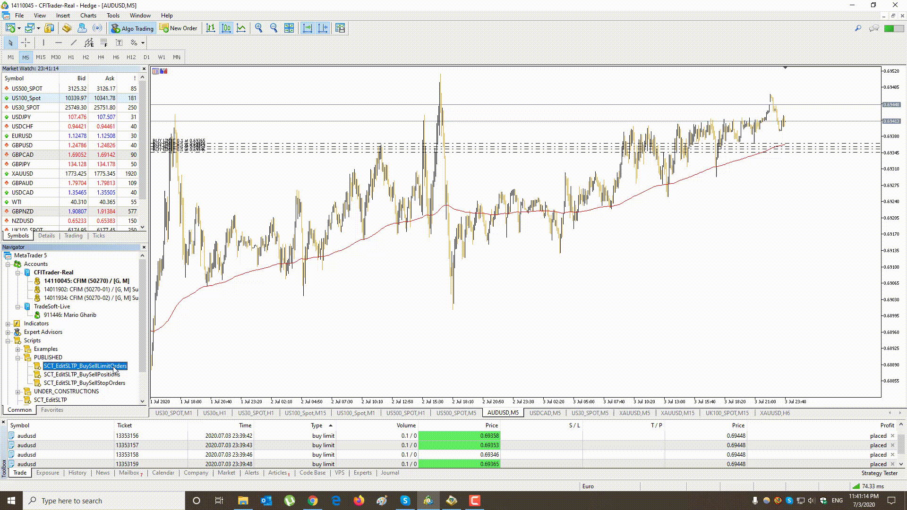907x510 pixels.
Task: Switch to the Journal tab
Action: [x=389, y=473]
